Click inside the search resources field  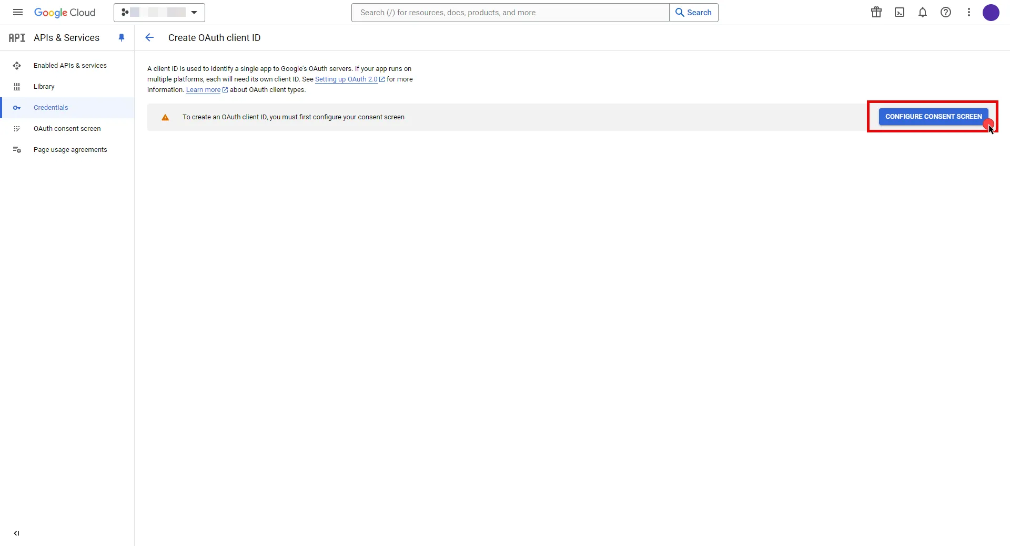pos(510,12)
